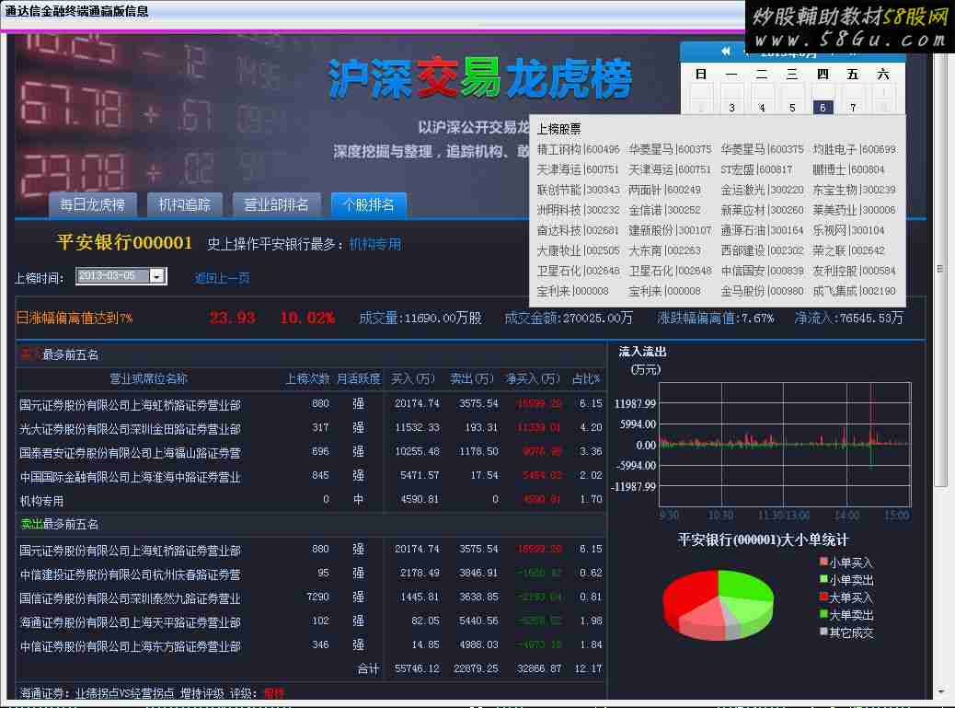This screenshot has width=955, height=708.
Task: Select day 3 in the calendar
Action: tap(731, 107)
